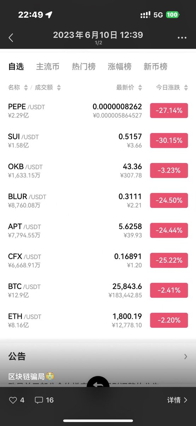Tap the PEPE -27.14% change button
Screen dimensions: 196x426
[169, 110]
